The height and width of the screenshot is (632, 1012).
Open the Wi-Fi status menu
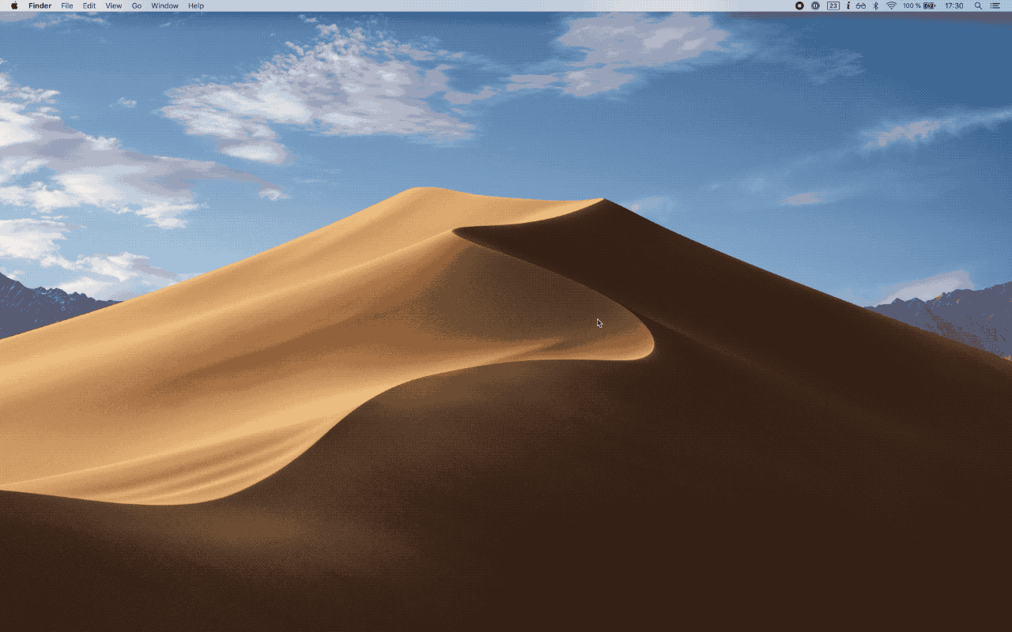pyautogui.click(x=891, y=6)
